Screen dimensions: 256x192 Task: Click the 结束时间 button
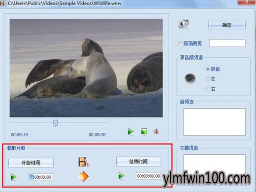pyautogui.click(x=139, y=161)
